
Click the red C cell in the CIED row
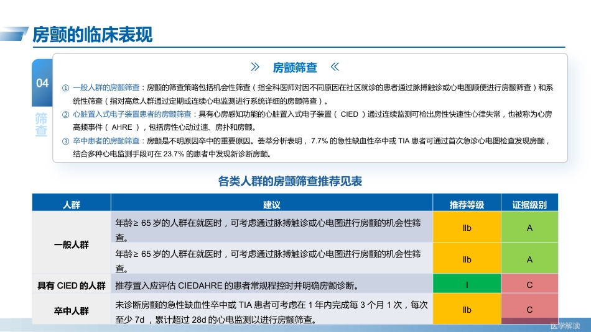pyautogui.click(x=529, y=285)
